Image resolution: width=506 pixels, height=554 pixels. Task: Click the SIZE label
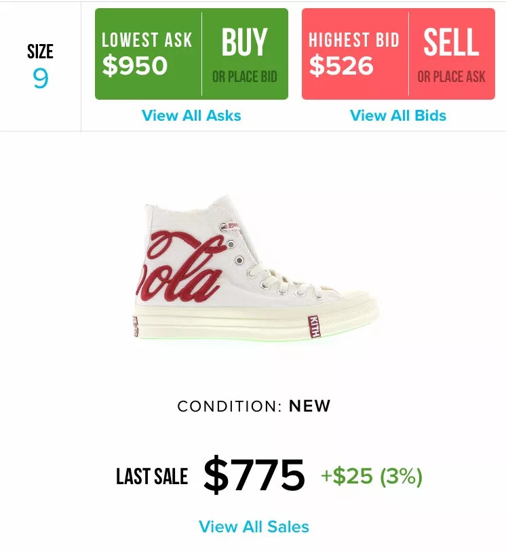pyautogui.click(x=40, y=52)
